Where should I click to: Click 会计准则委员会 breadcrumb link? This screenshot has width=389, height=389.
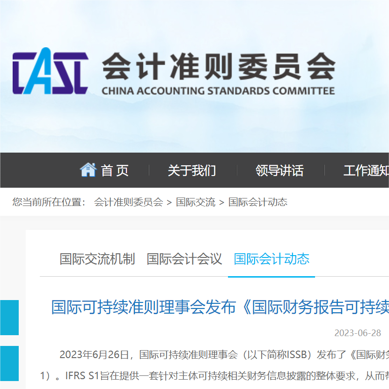click(x=128, y=202)
